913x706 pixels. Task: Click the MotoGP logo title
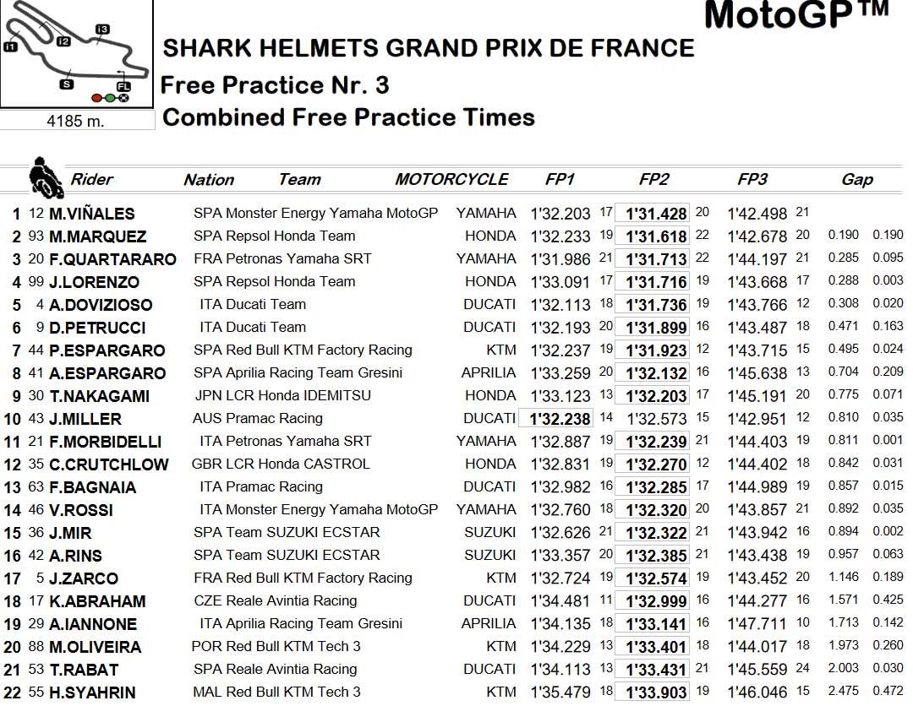pos(796,14)
